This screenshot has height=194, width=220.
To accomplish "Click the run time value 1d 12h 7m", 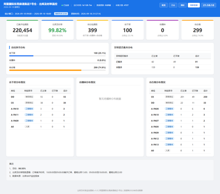I will (87, 5).
